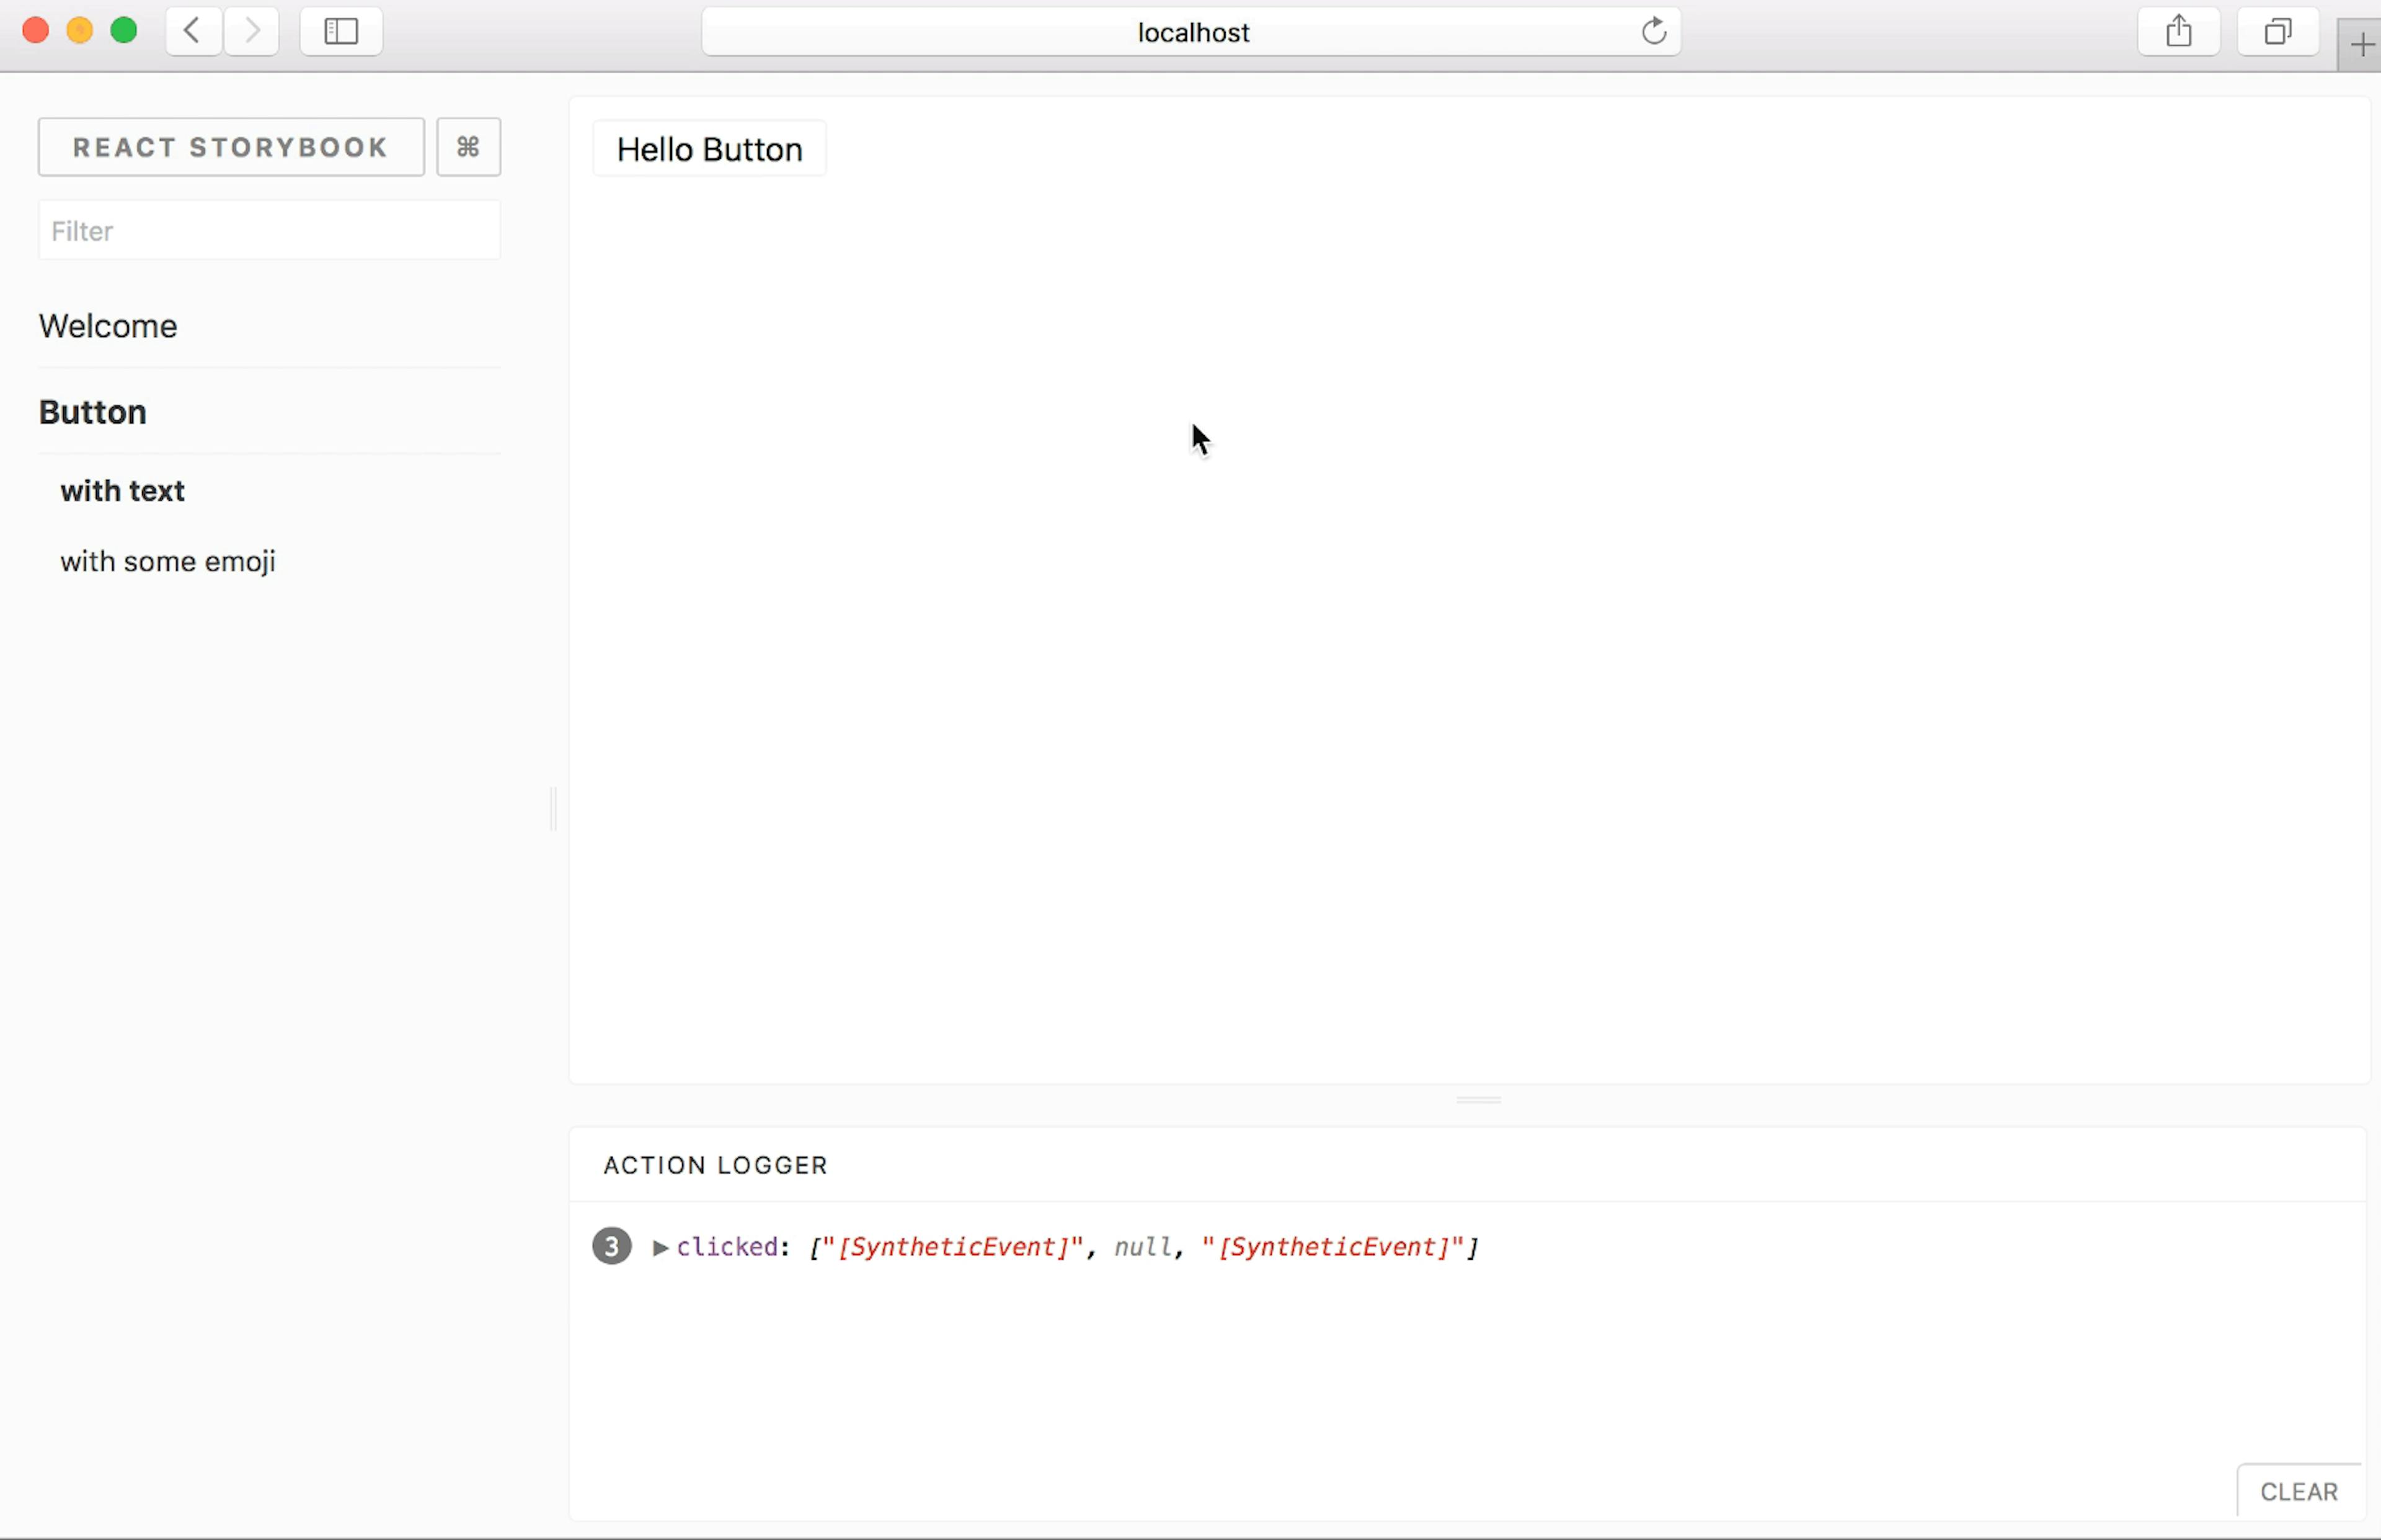Open the keyboard shortcuts command icon
The height and width of the screenshot is (1540, 2381).
(468, 147)
